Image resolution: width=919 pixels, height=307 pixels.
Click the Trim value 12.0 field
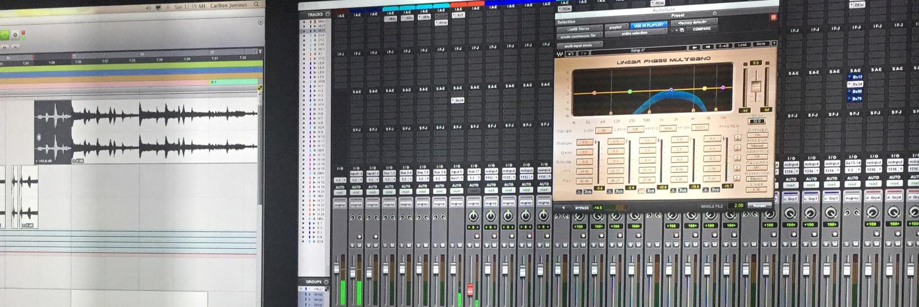(x=758, y=121)
